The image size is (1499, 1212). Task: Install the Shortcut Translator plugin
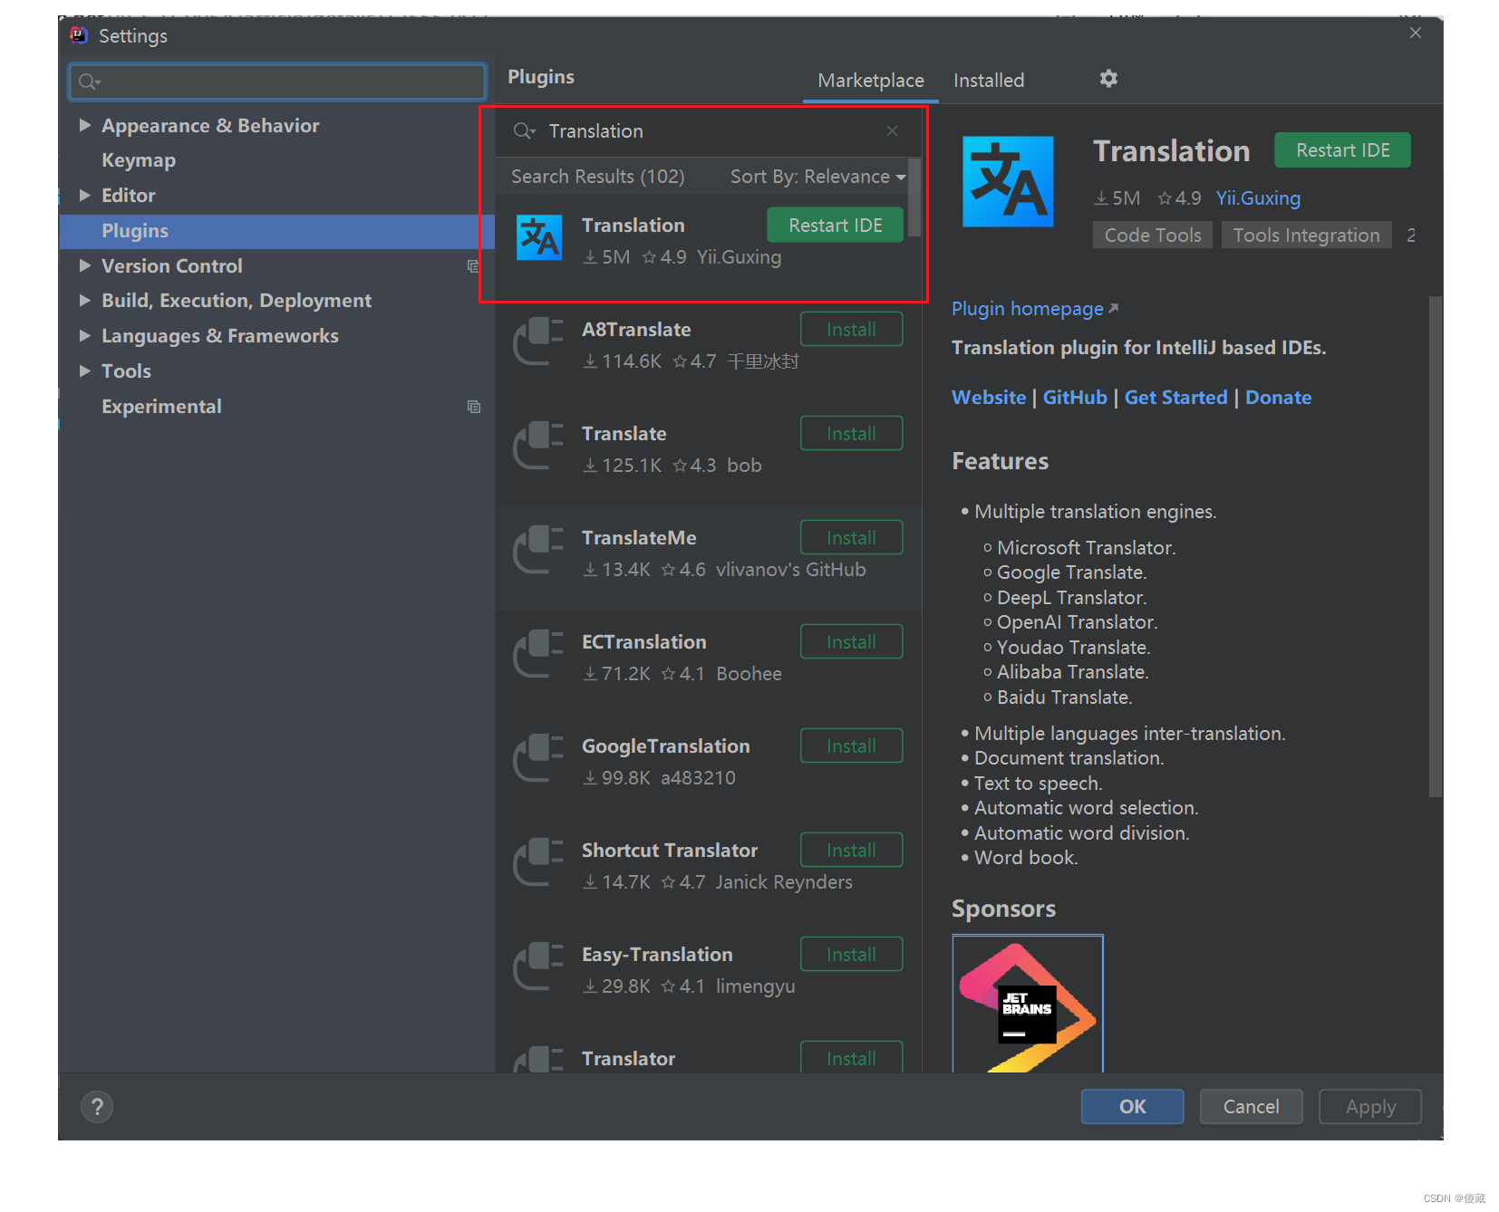pyautogui.click(x=851, y=851)
